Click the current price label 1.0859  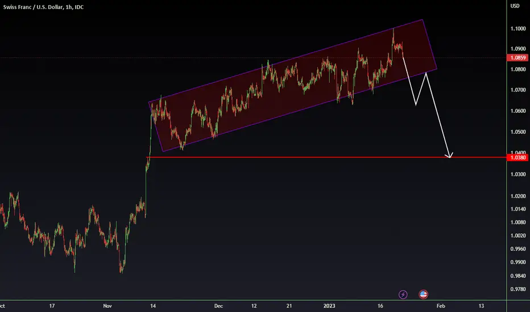pyautogui.click(x=517, y=58)
